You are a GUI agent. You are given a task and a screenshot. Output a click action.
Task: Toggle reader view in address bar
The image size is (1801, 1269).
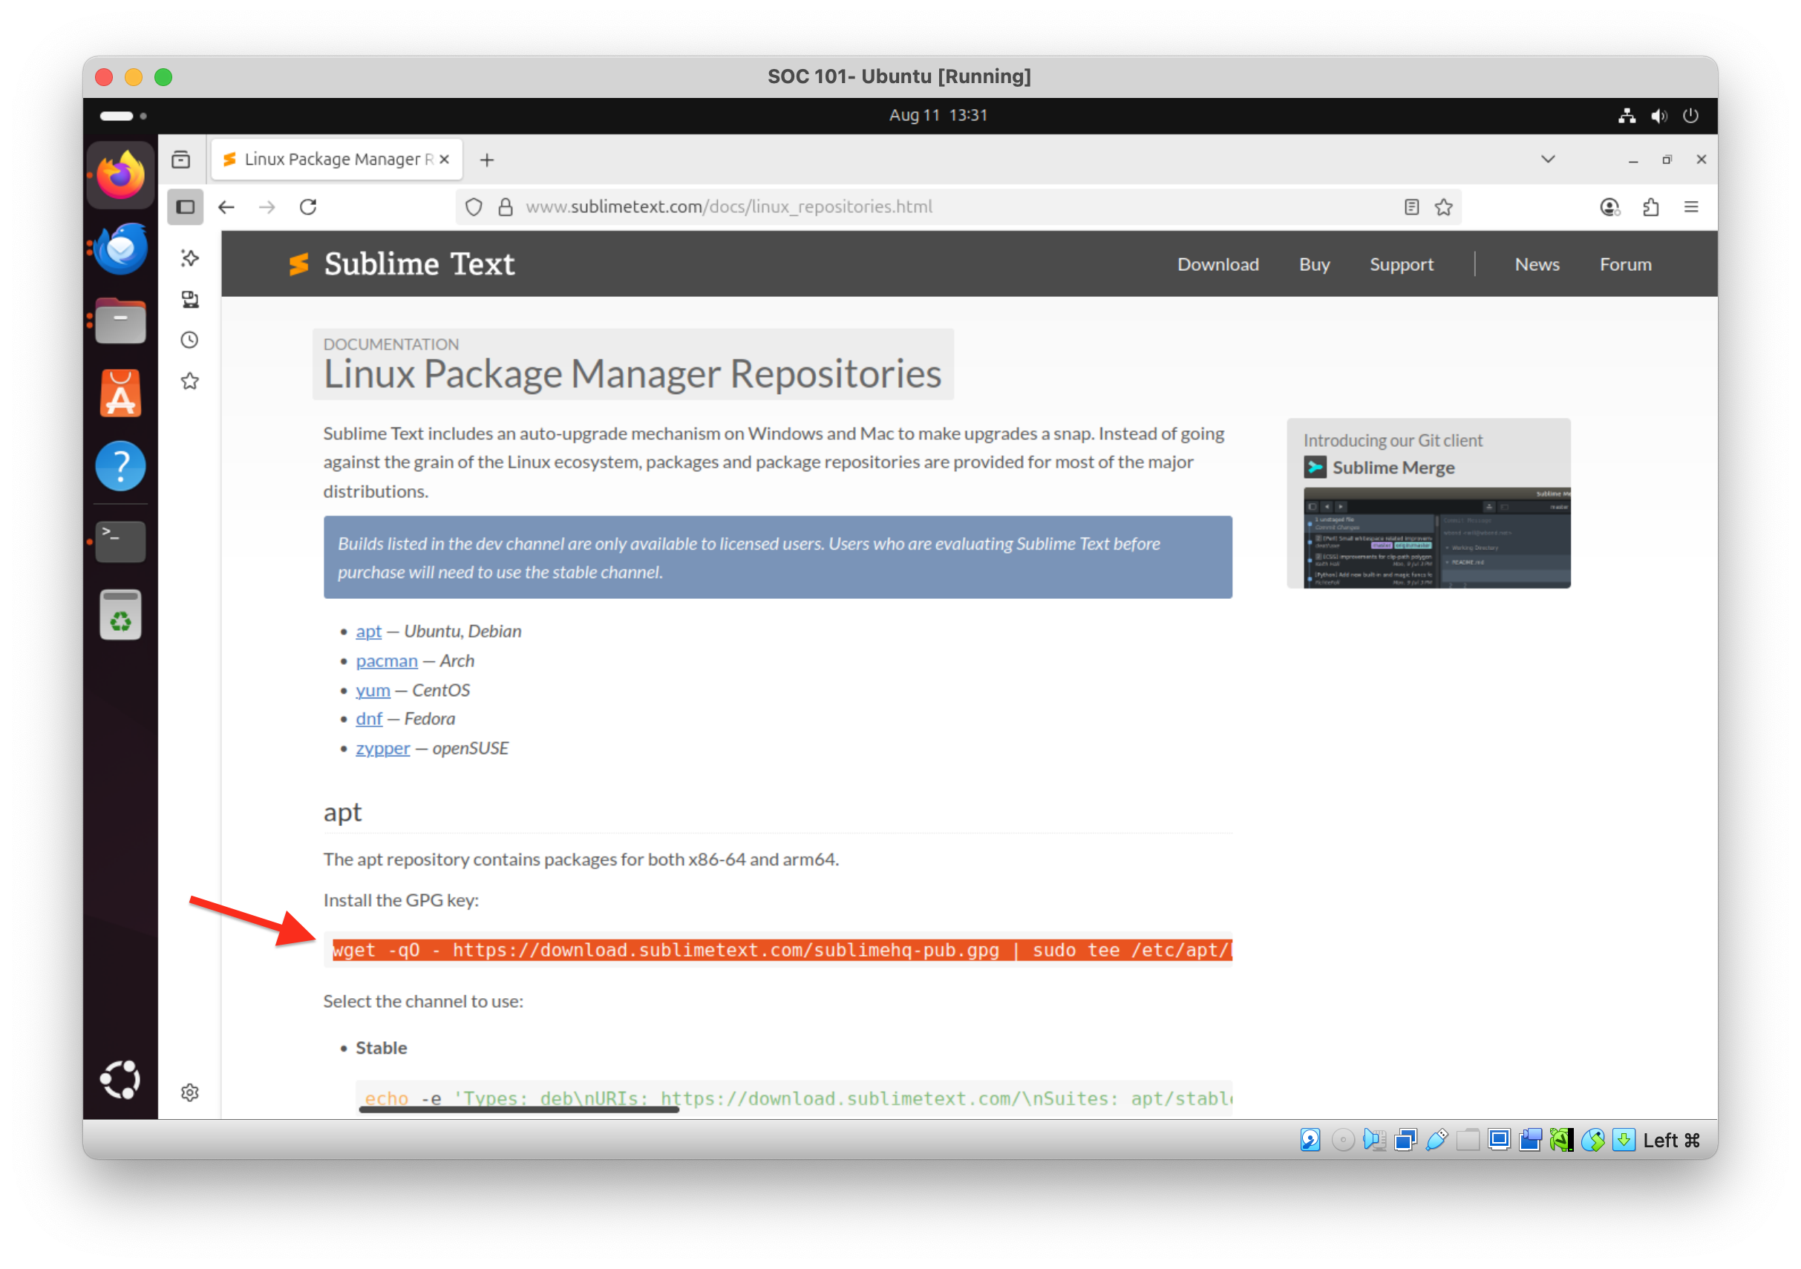pyautogui.click(x=1412, y=207)
